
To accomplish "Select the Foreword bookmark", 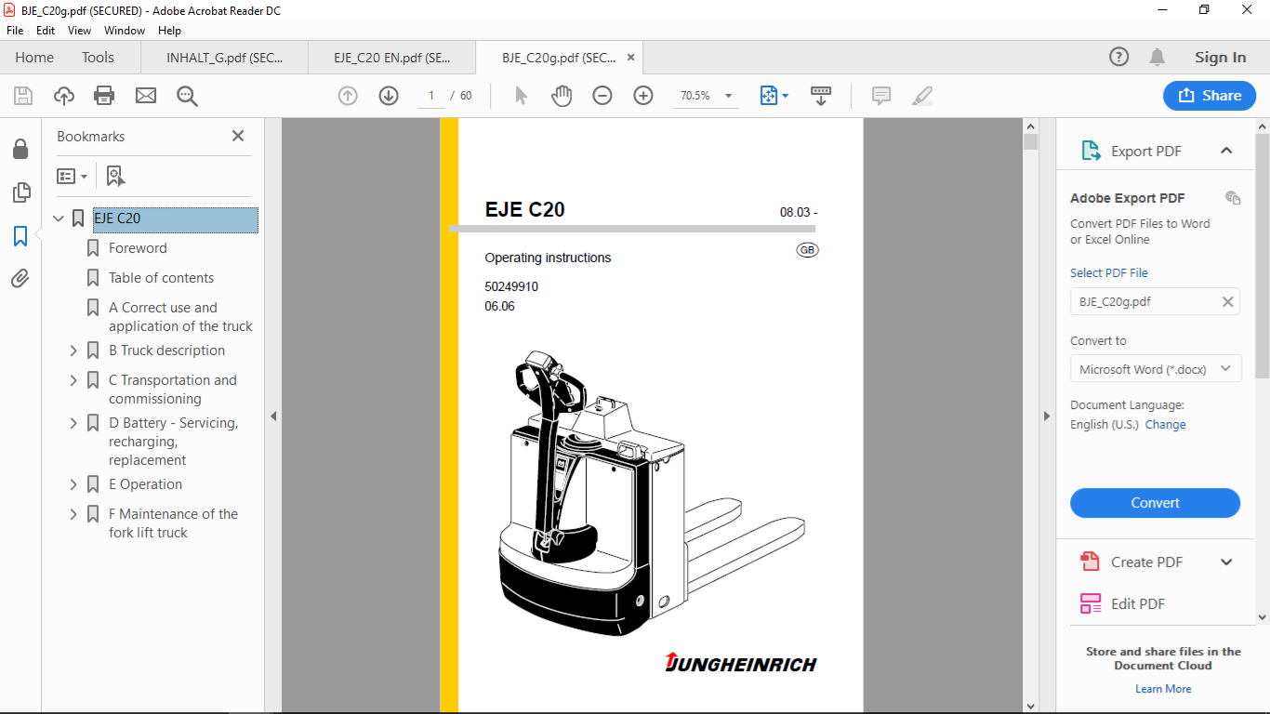I will (x=138, y=248).
